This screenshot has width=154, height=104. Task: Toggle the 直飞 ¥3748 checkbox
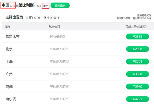point(27,18)
